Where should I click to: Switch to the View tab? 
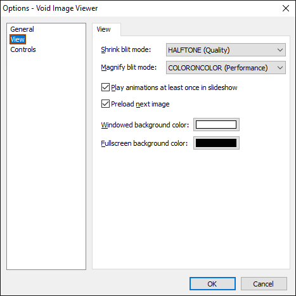pyautogui.click(x=103, y=29)
